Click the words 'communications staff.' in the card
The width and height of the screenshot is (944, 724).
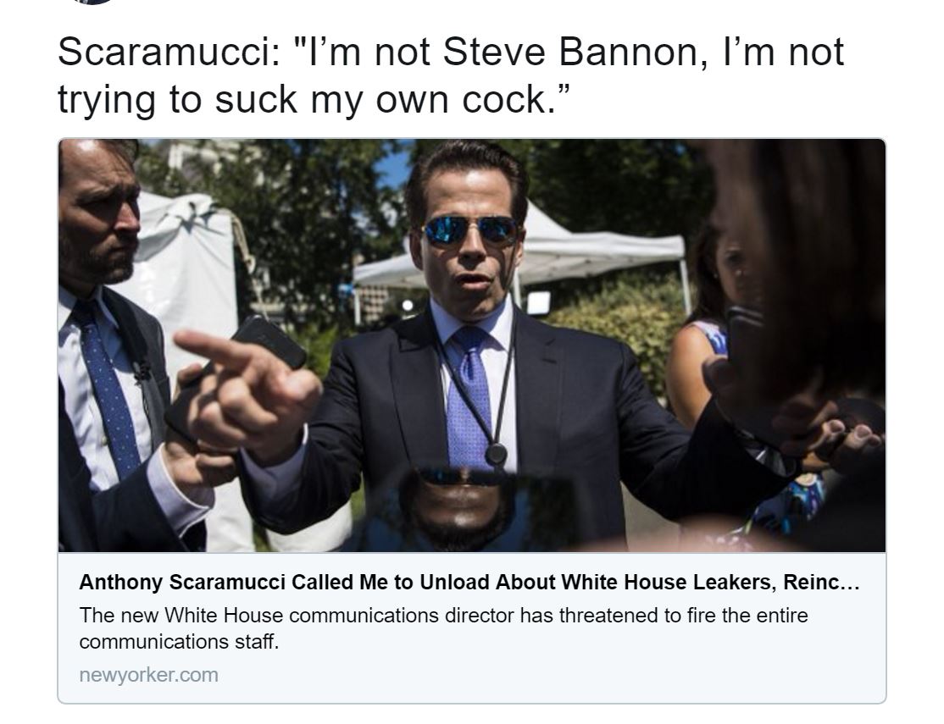pyautogui.click(x=179, y=642)
